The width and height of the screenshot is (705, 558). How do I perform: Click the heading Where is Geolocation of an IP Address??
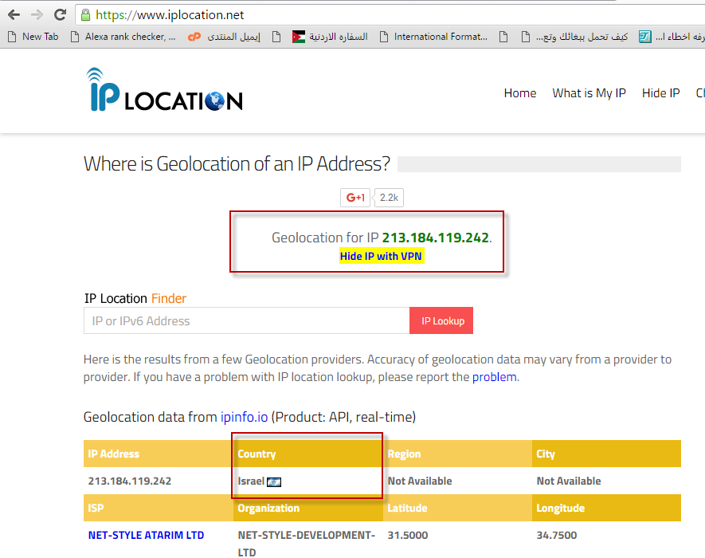click(x=237, y=163)
